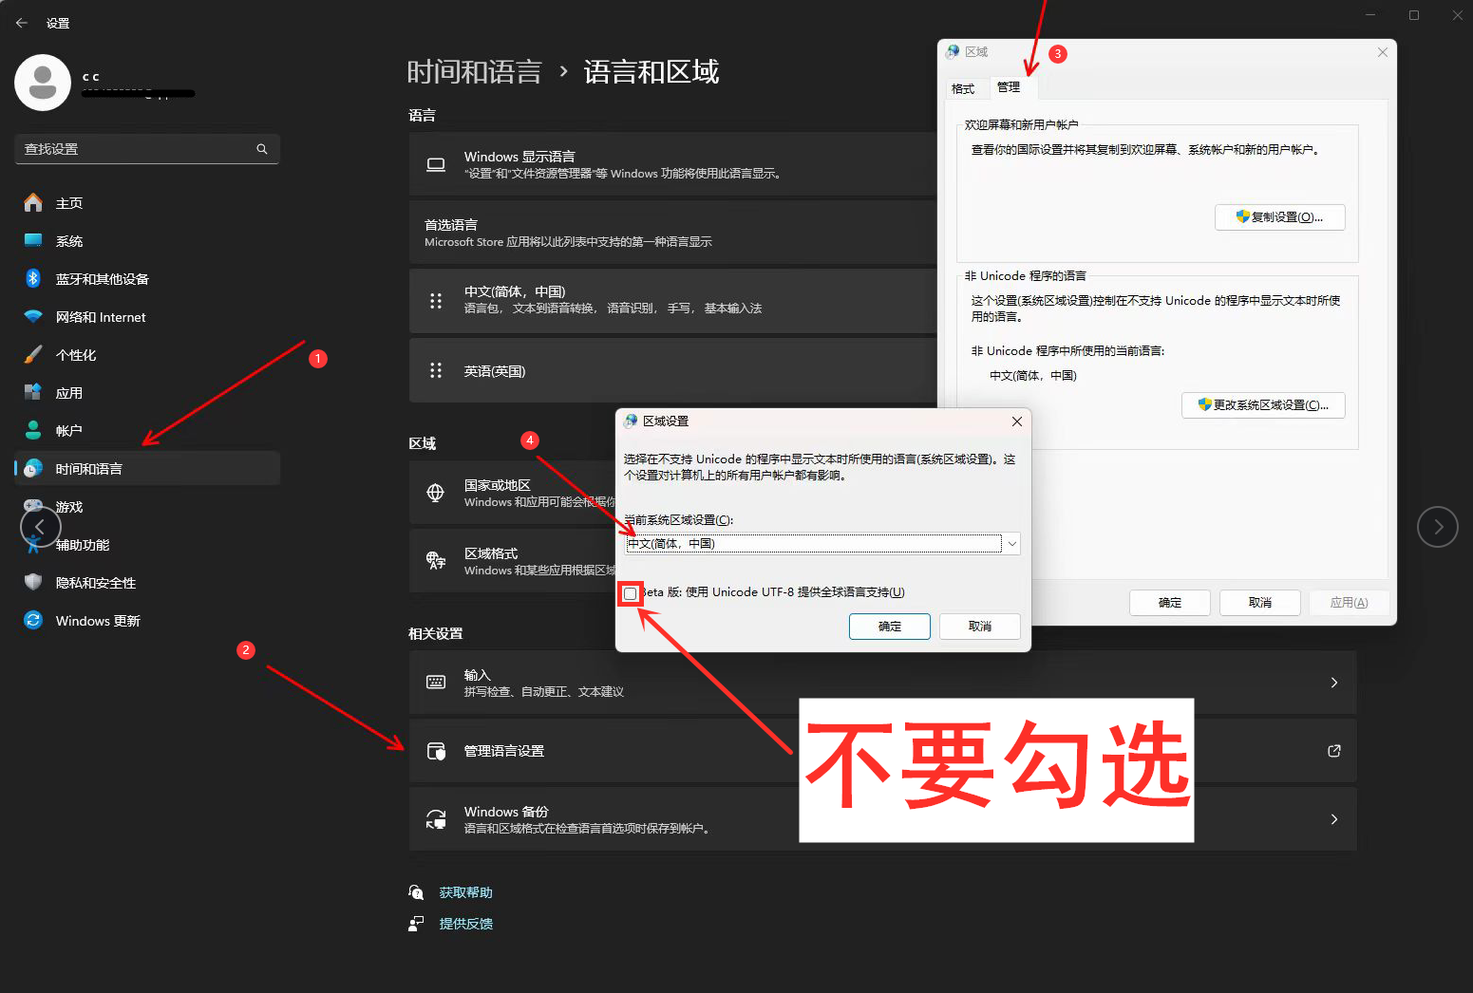Click drag handle of 英语(英国) language
The height and width of the screenshot is (993, 1473).
click(436, 370)
